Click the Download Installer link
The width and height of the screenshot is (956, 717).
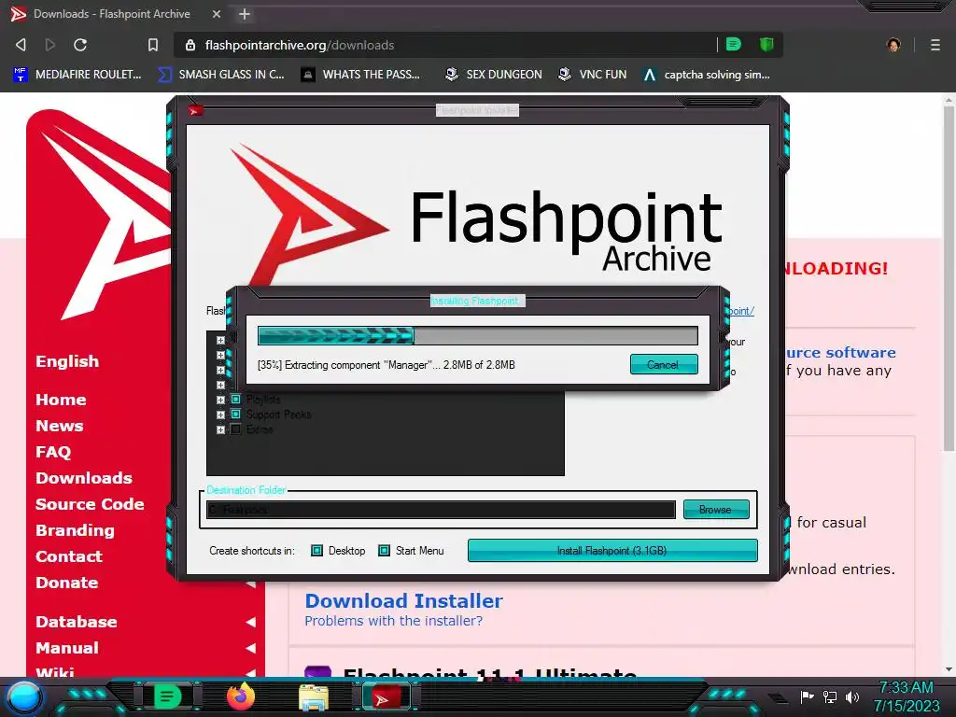[x=403, y=600]
